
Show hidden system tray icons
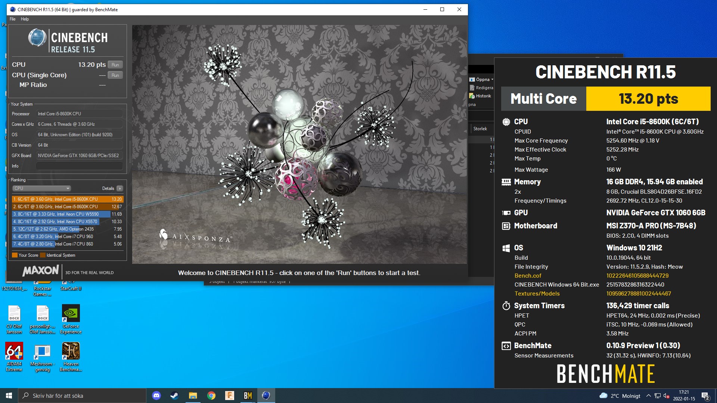click(649, 396)
